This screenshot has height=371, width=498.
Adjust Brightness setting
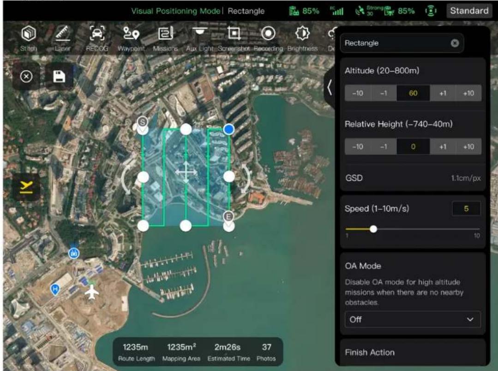coord(302,38)
